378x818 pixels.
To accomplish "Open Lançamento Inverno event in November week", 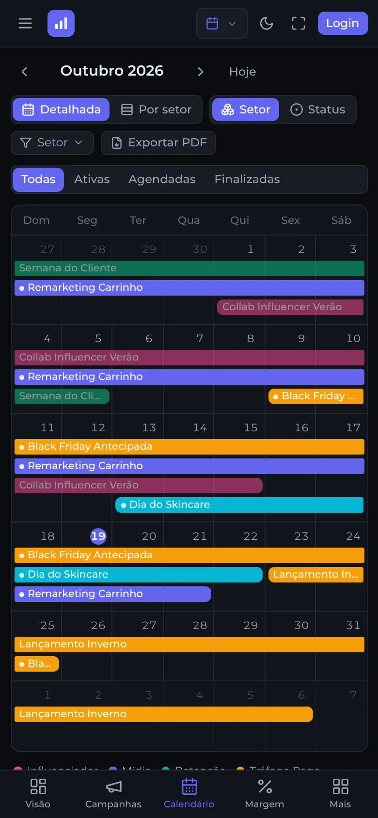I will (164, 714).
